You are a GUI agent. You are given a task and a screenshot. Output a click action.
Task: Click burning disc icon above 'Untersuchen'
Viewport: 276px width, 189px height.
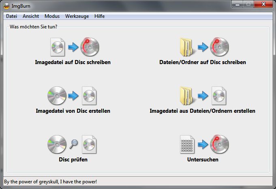coord(219,144)
